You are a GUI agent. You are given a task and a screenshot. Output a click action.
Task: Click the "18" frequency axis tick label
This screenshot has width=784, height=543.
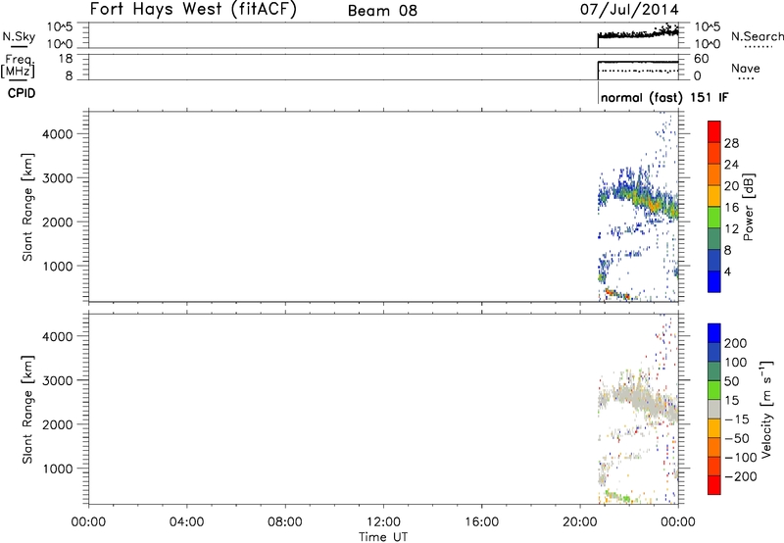(66, 59)
